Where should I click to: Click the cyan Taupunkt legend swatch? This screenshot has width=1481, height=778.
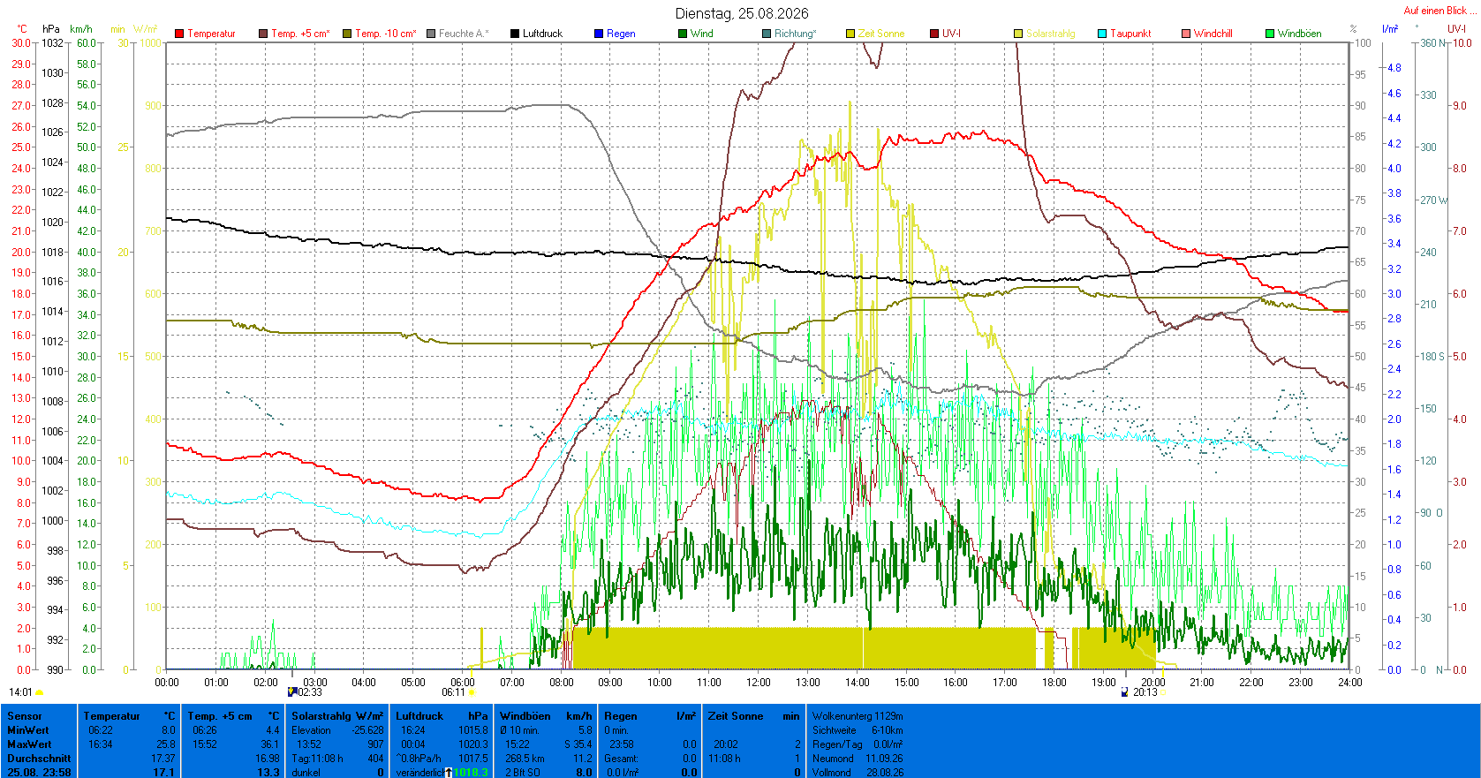click(x=1102, y=34)
